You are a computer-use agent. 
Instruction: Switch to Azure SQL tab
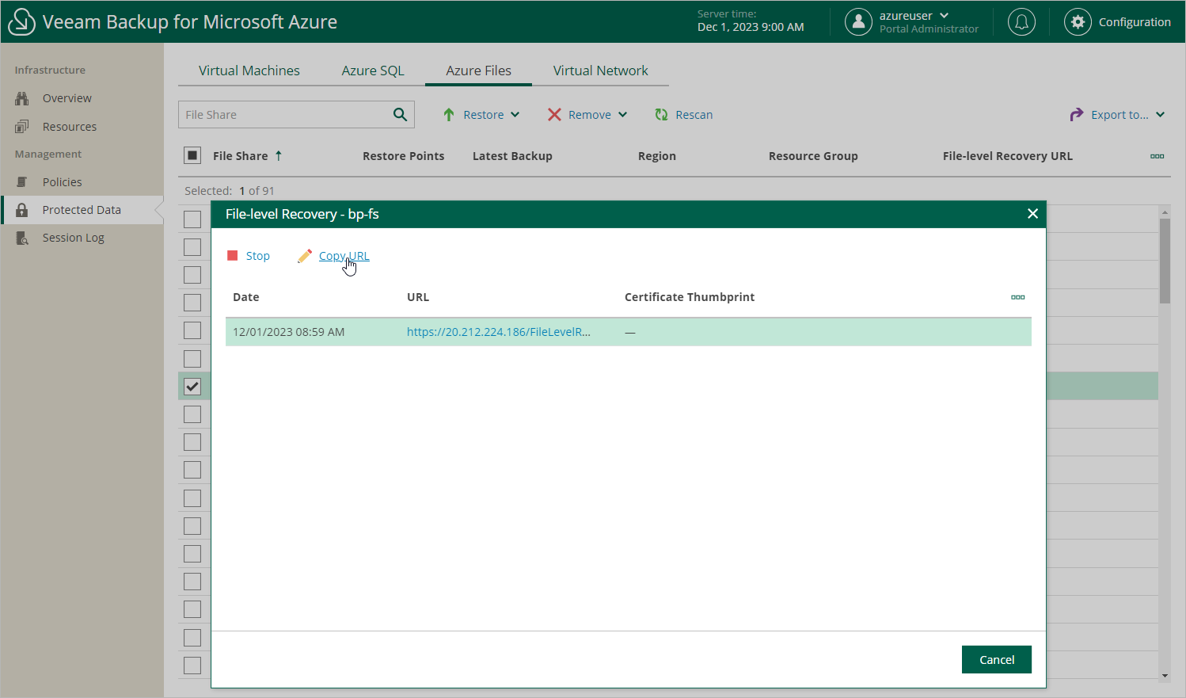[373, 71]
